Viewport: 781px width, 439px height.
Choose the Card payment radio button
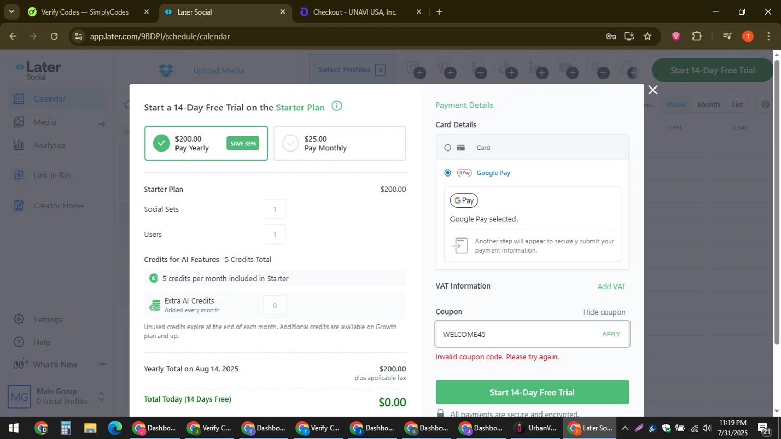point(448,148)
